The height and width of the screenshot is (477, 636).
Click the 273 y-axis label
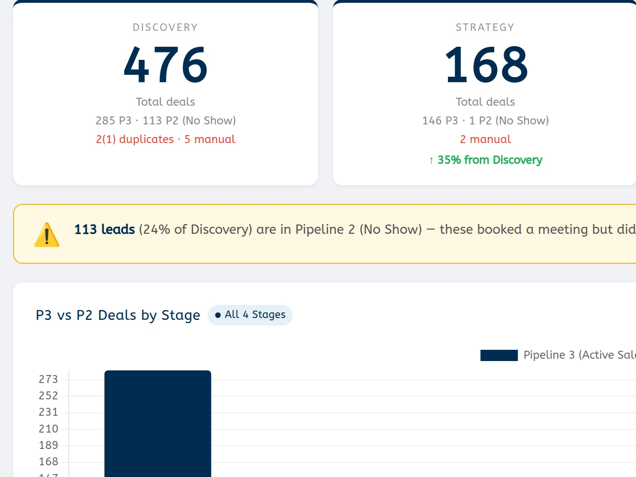[49, 379]
